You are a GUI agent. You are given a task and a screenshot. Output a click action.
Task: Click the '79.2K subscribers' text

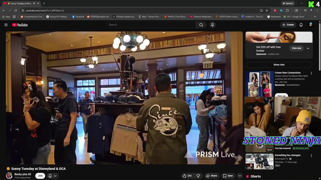[x=23, y=178]
